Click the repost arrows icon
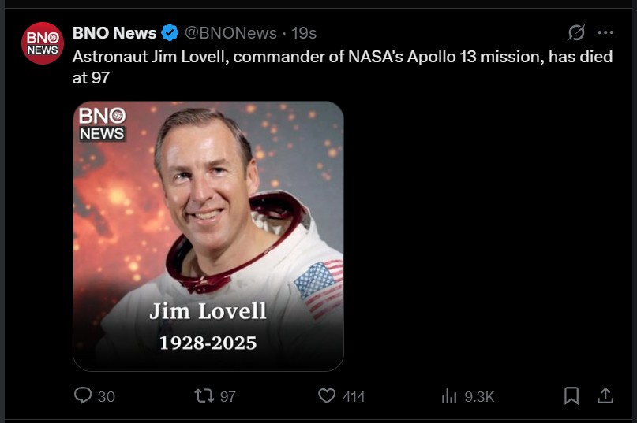 point(204,396)
